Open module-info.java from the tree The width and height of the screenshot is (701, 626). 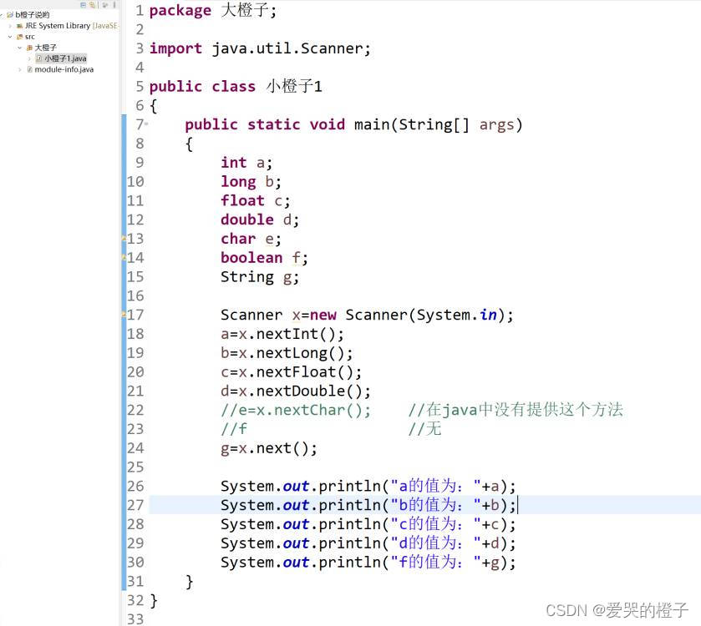[64, 69]
